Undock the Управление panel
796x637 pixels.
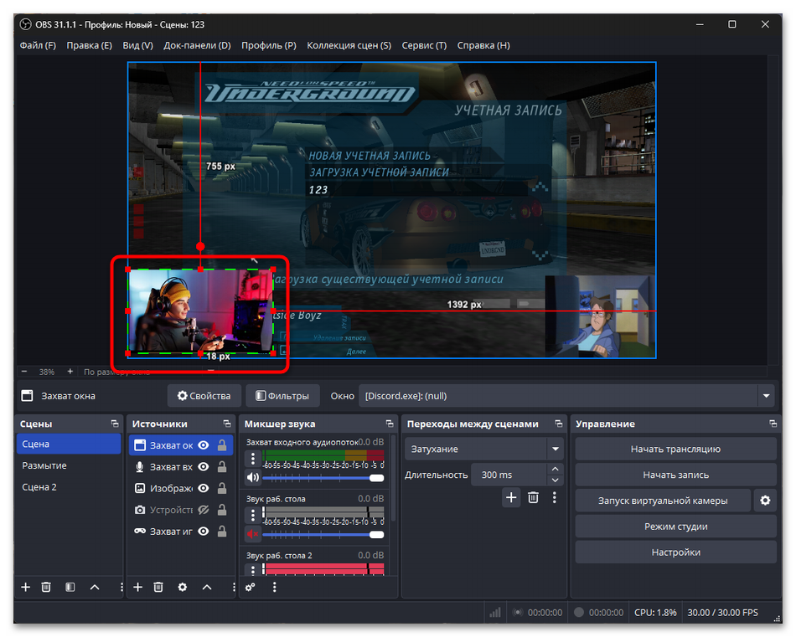(773, 424)
